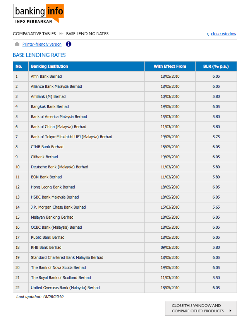This screenshot has height=322, width=249.
Task: Select RHB Bank Berhad
Action: pyautogui.click(x=46, y=247)
